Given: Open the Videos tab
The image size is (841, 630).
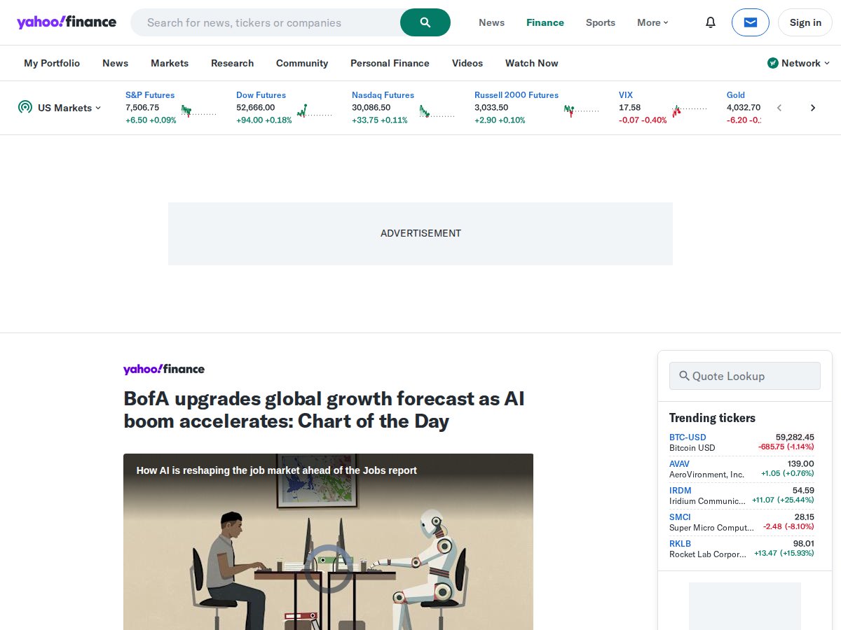Looking at the screenshot, I should (x=467, y=63).
